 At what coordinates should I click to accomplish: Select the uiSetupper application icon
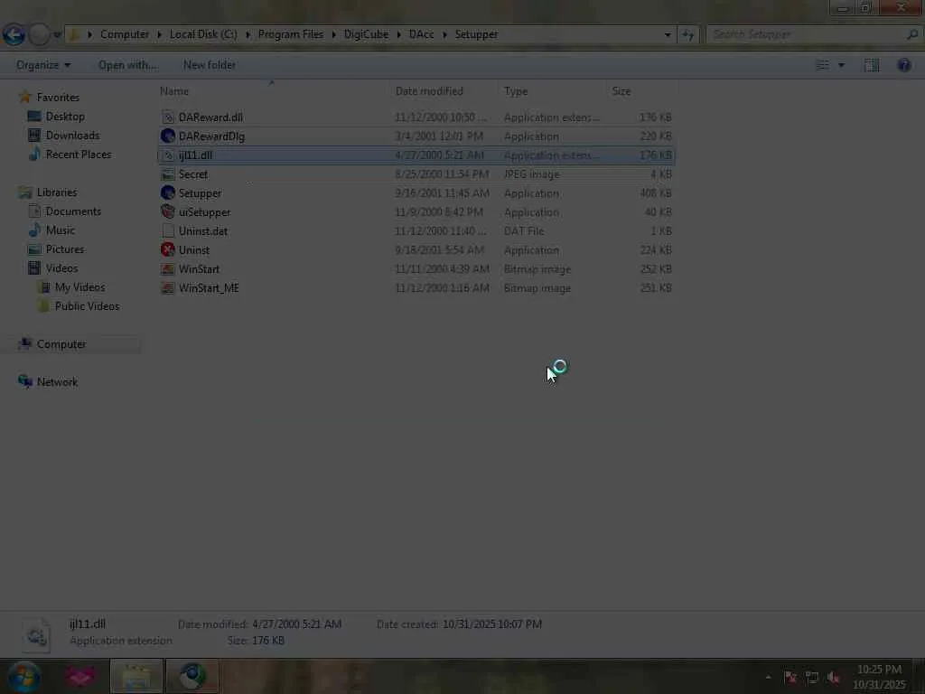coord(167,211)
